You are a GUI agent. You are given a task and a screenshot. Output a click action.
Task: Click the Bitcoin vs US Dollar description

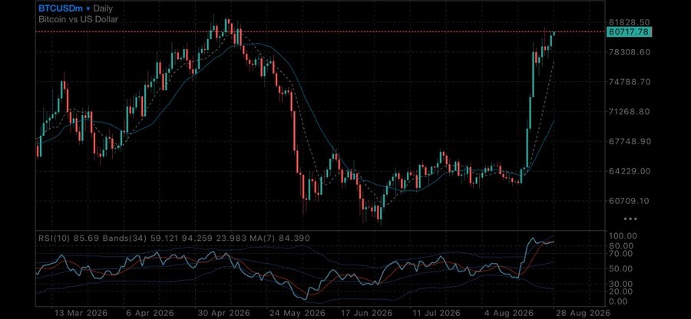(78, 19)
